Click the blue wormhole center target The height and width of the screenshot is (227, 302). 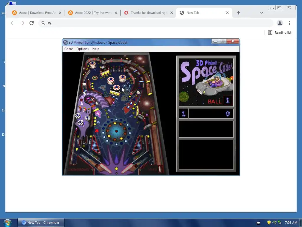(x=116, y=131)
